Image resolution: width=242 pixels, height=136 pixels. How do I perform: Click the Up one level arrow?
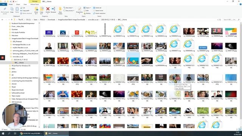tap(12, 20)
